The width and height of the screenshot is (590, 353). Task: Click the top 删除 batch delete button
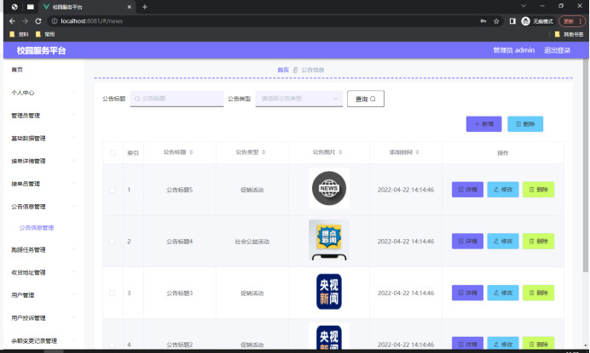(525, 124)
